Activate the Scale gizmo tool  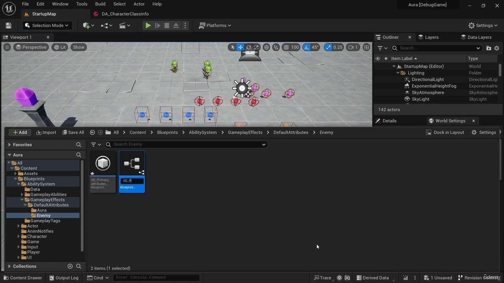[256, 47]
